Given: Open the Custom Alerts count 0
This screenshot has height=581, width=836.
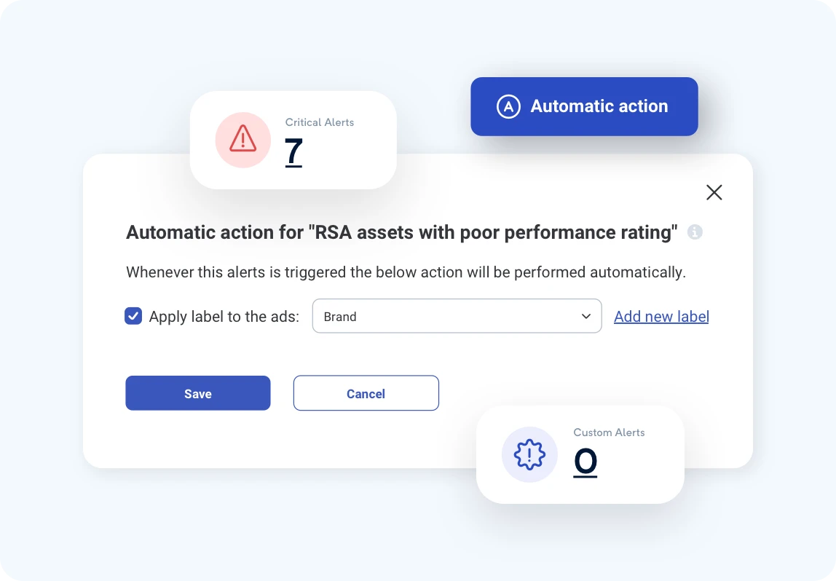Looking at the screenshot, I should [585, 461].
